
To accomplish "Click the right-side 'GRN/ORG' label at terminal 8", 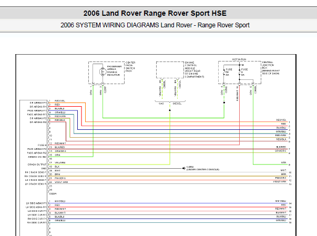I will click(x=281, y=151).
